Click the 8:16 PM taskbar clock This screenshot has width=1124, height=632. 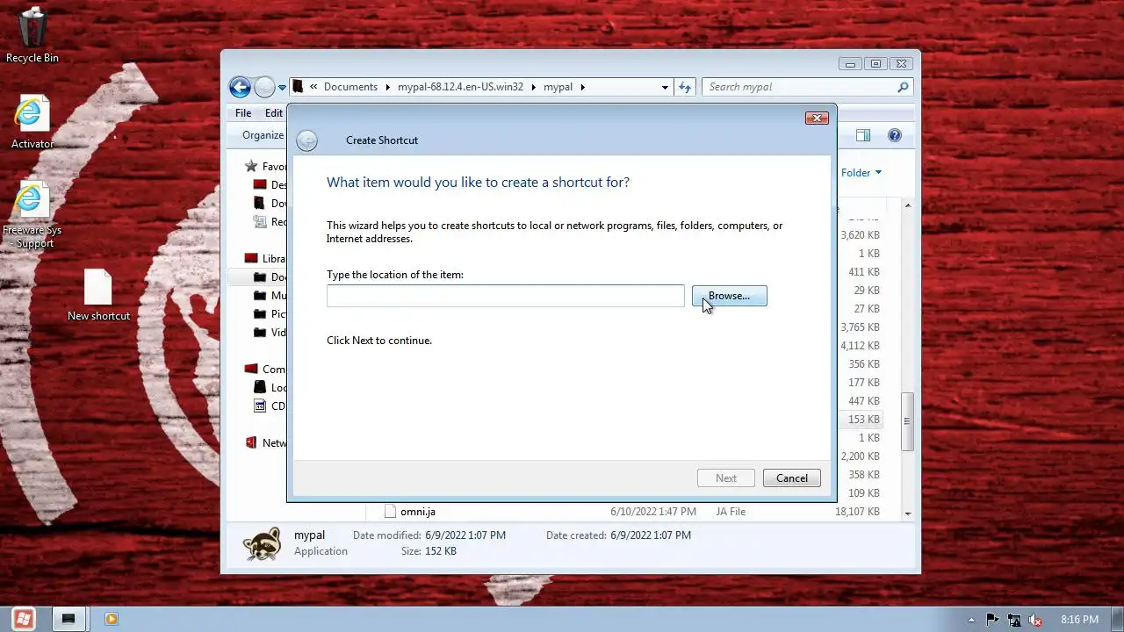click(x=1079, y=619)
